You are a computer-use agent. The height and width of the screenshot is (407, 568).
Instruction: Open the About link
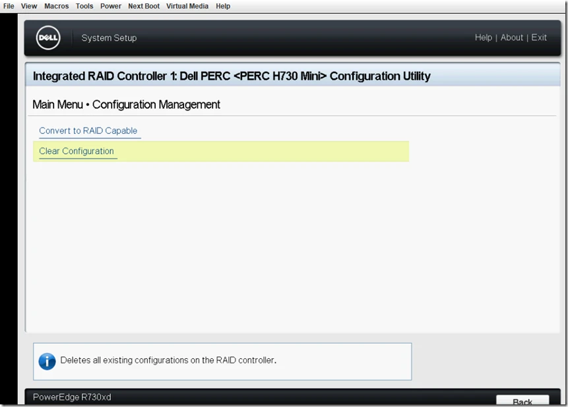point(512,38)
